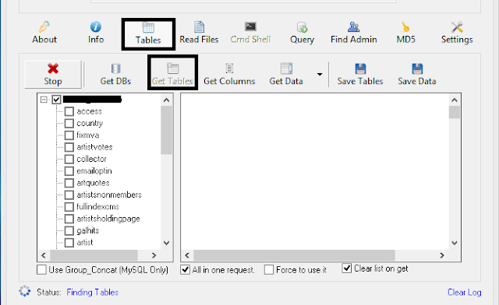
Task: Click data pane scroll left arrow
Action: [187, 255]
